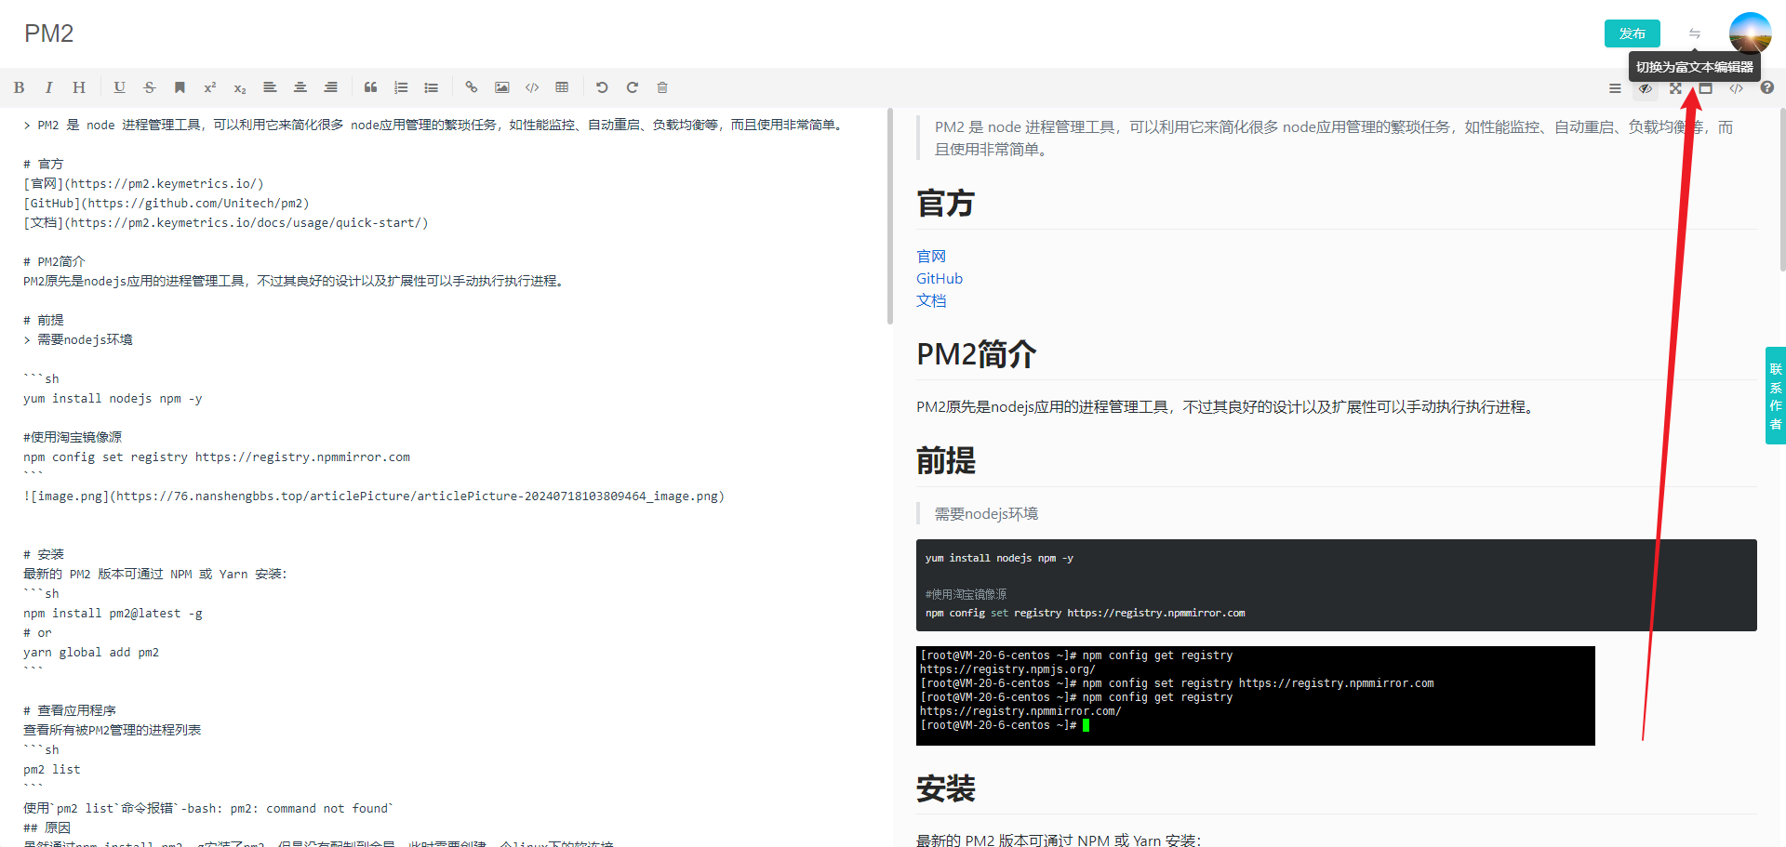
Task: Show the HTML source view in right toolbar
Action: coord(1736,88)
